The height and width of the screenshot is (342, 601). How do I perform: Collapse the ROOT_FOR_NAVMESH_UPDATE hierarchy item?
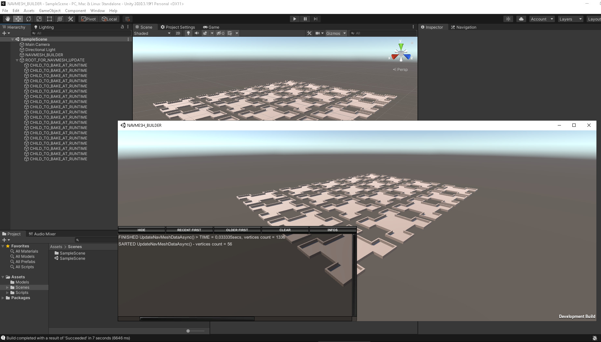(x=17, y=60)
